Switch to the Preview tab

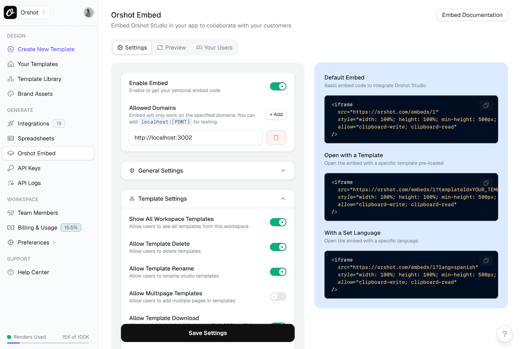pyautogui.click(x=172, y=48)
